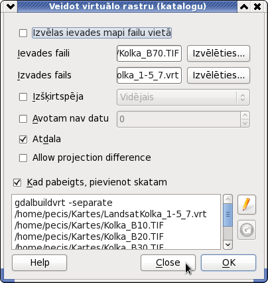
Task: Click in the Izvades fails text field
Action: click(x=149, y=75)
